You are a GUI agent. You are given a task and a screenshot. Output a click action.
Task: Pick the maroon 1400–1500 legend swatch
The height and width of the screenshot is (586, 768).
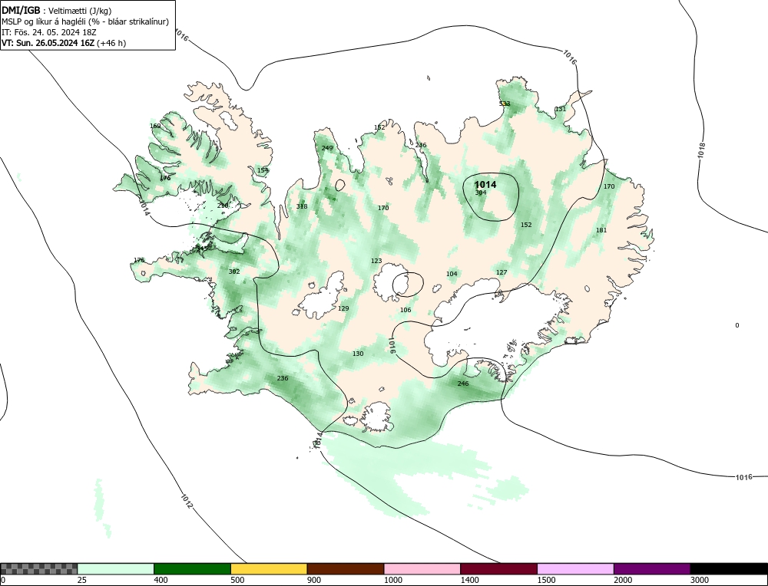(x=498, y=568)
